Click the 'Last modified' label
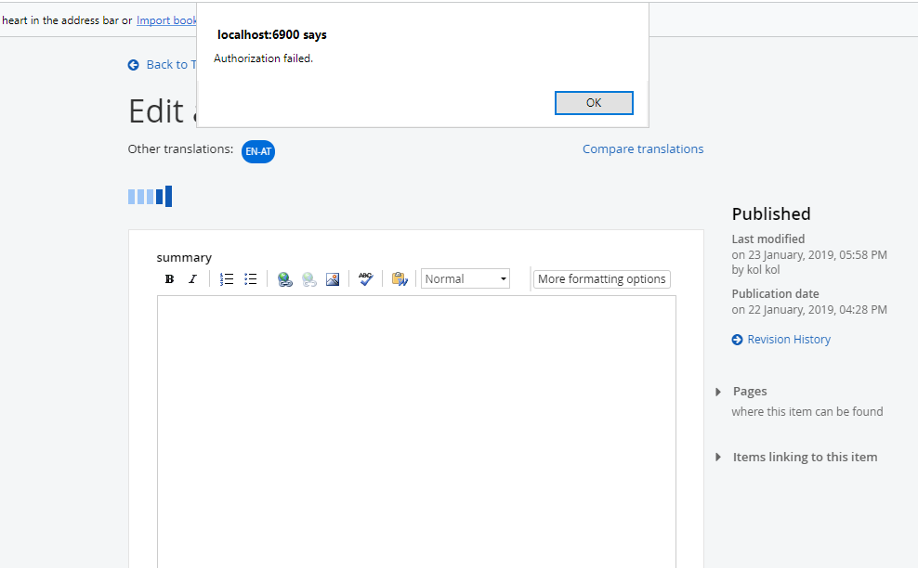This screenshot has width=918, height=568. (768, 239)
